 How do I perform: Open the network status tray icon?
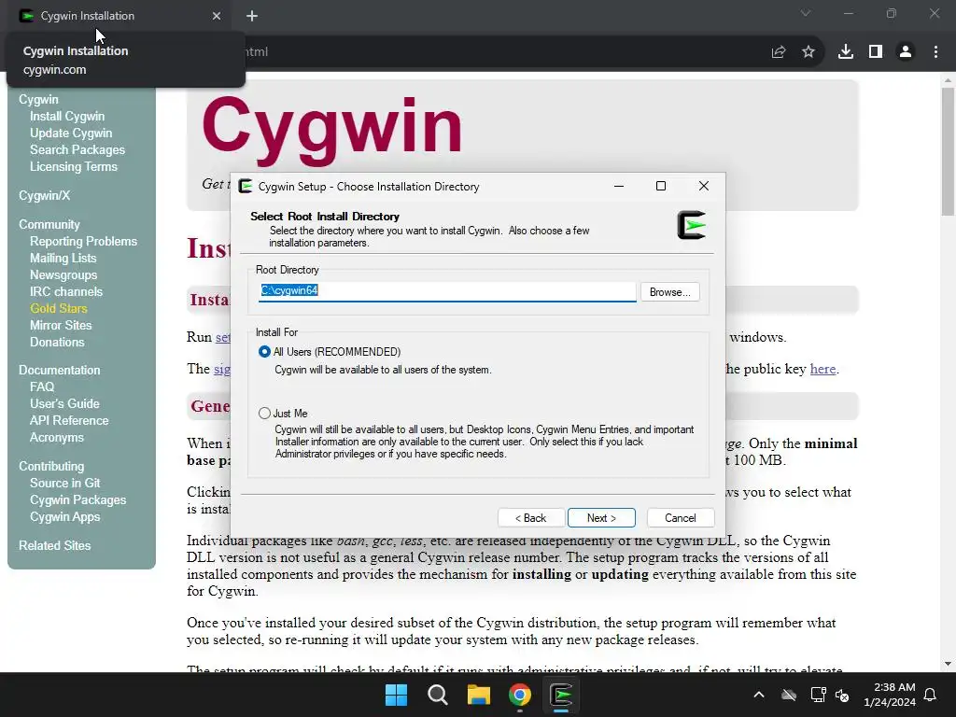(x=818, y=695)
